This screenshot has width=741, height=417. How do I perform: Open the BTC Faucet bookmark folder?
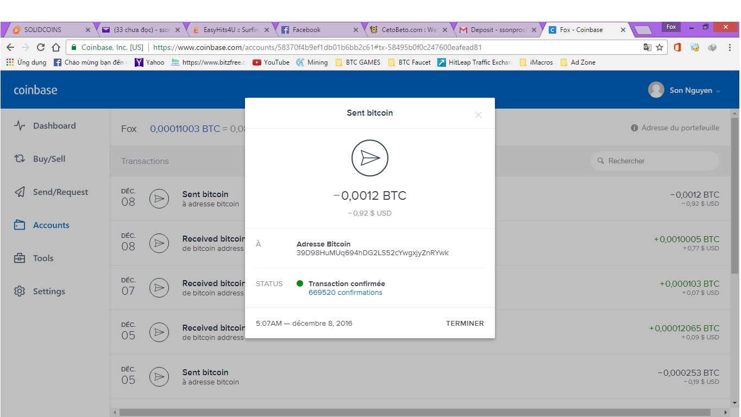(x=410, y=62)
